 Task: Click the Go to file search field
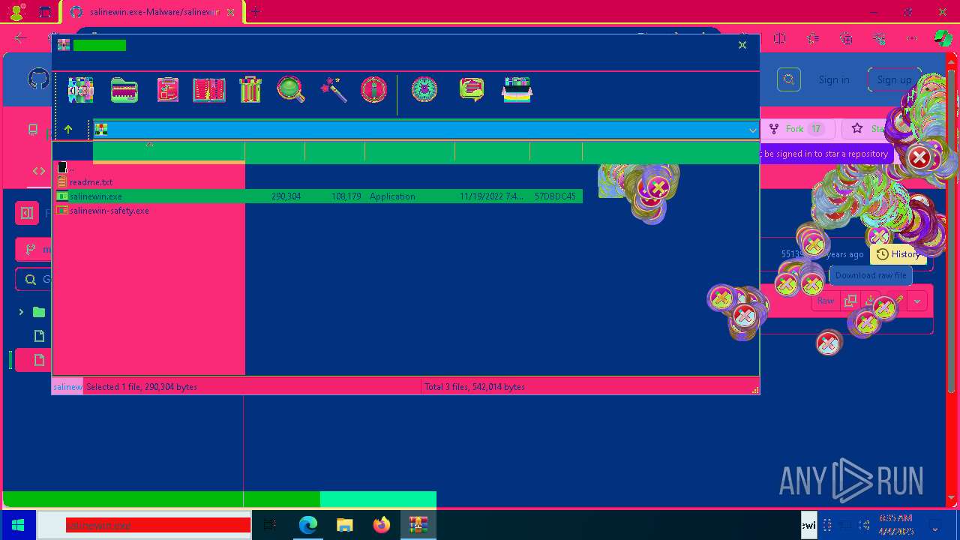click(34, 279)
